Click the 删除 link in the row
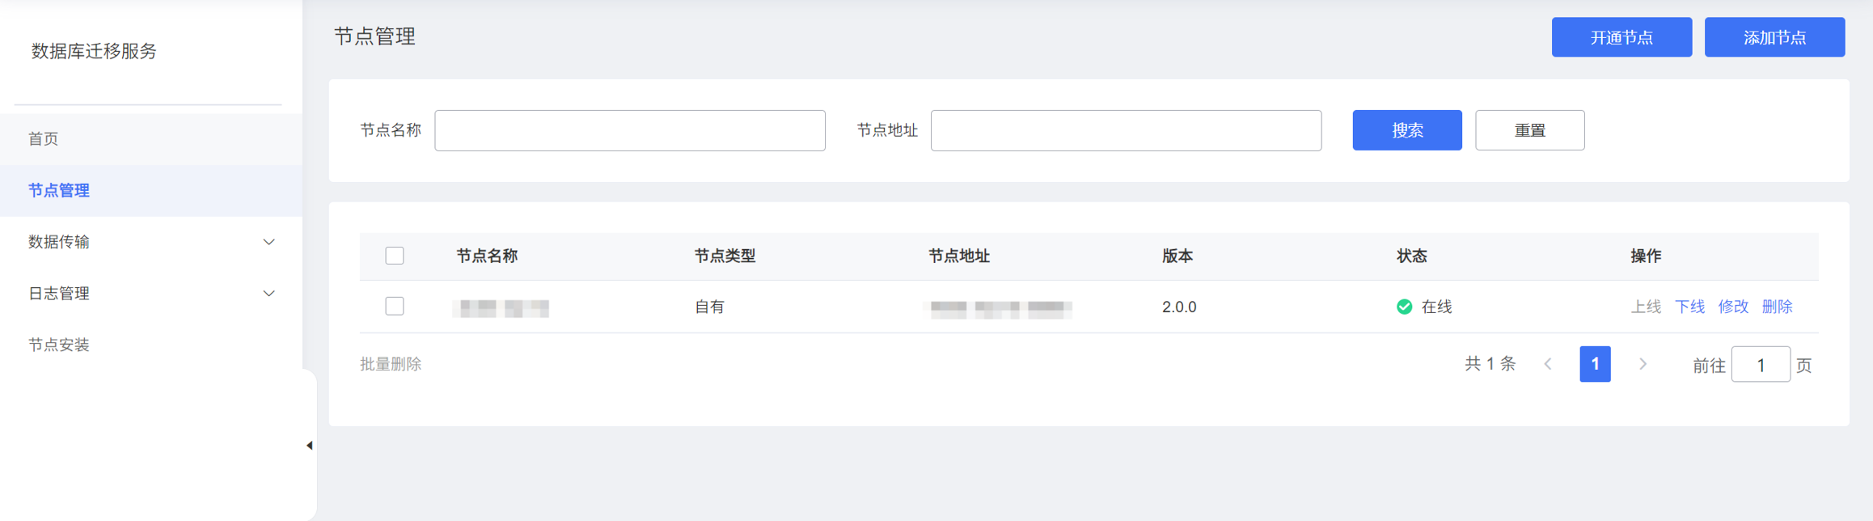Image resolution: width=1873 pixels, height=521 pixels. (1777, 307)
